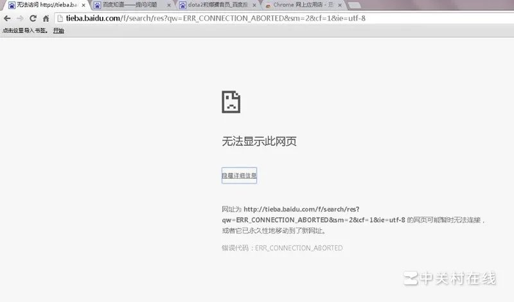Click the forward navigation arrow
The image size is (514, 302).
20,19
